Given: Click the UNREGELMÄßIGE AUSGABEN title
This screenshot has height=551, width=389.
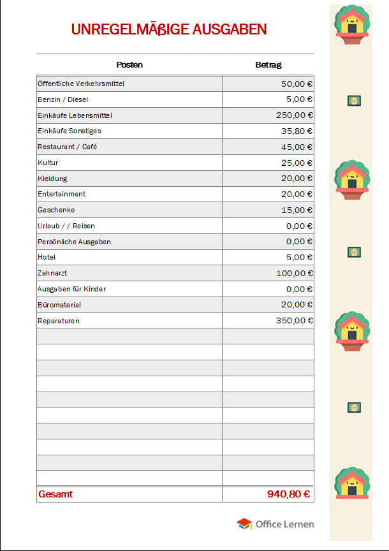Looking at the screenshot, I should [x=169, y=29].
